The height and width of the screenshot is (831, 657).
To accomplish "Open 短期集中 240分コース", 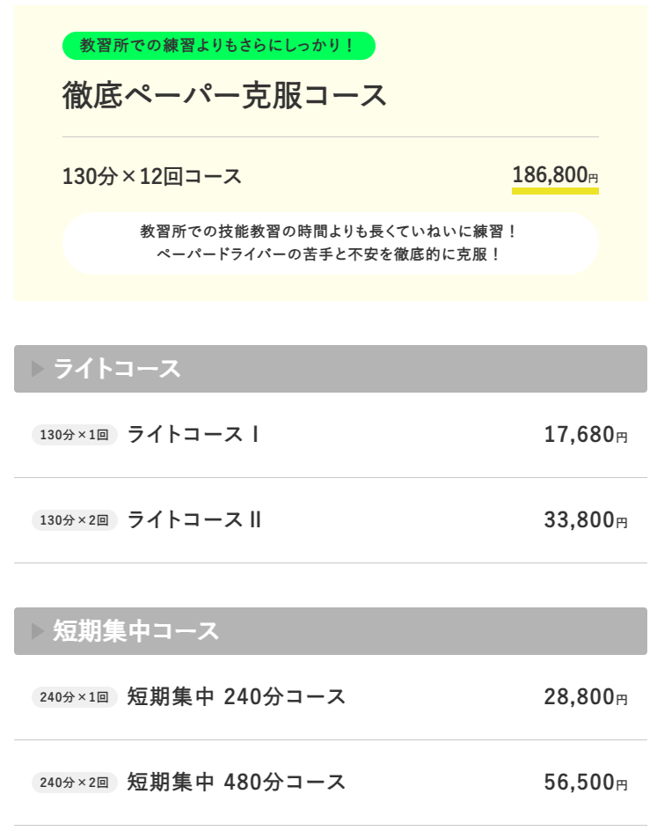I will click(236, 697).
